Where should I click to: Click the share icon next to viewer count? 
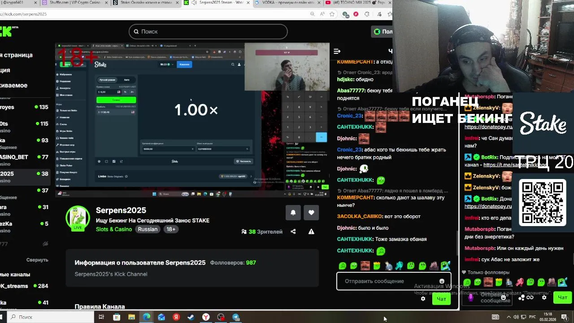(293, 231)
